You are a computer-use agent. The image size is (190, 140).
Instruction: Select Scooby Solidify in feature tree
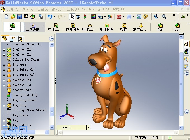click(x=25, y=95)
